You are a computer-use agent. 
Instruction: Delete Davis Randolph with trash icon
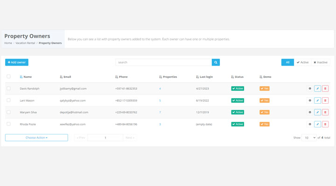coord(325,88)
